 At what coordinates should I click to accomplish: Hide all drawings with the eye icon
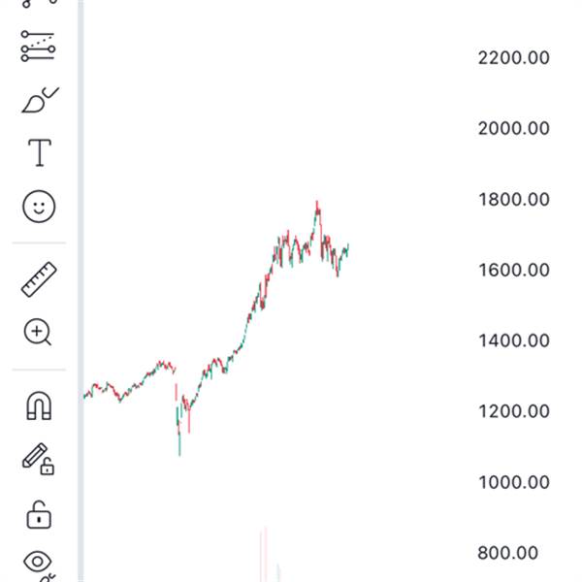point(39,562)
